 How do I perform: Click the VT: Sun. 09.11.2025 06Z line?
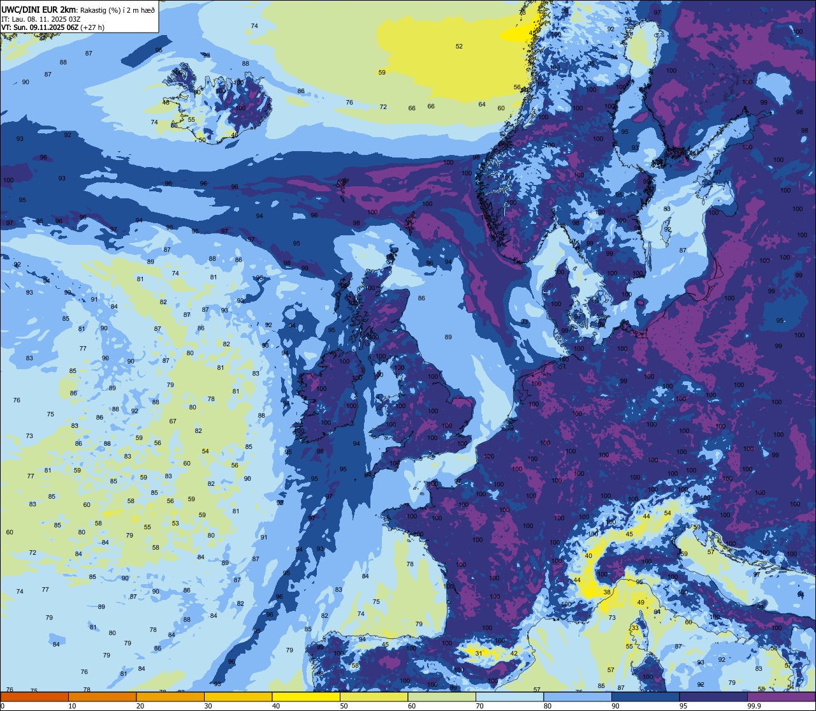53,27
